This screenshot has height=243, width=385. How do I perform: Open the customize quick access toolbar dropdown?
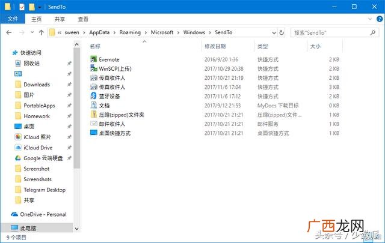40,7
